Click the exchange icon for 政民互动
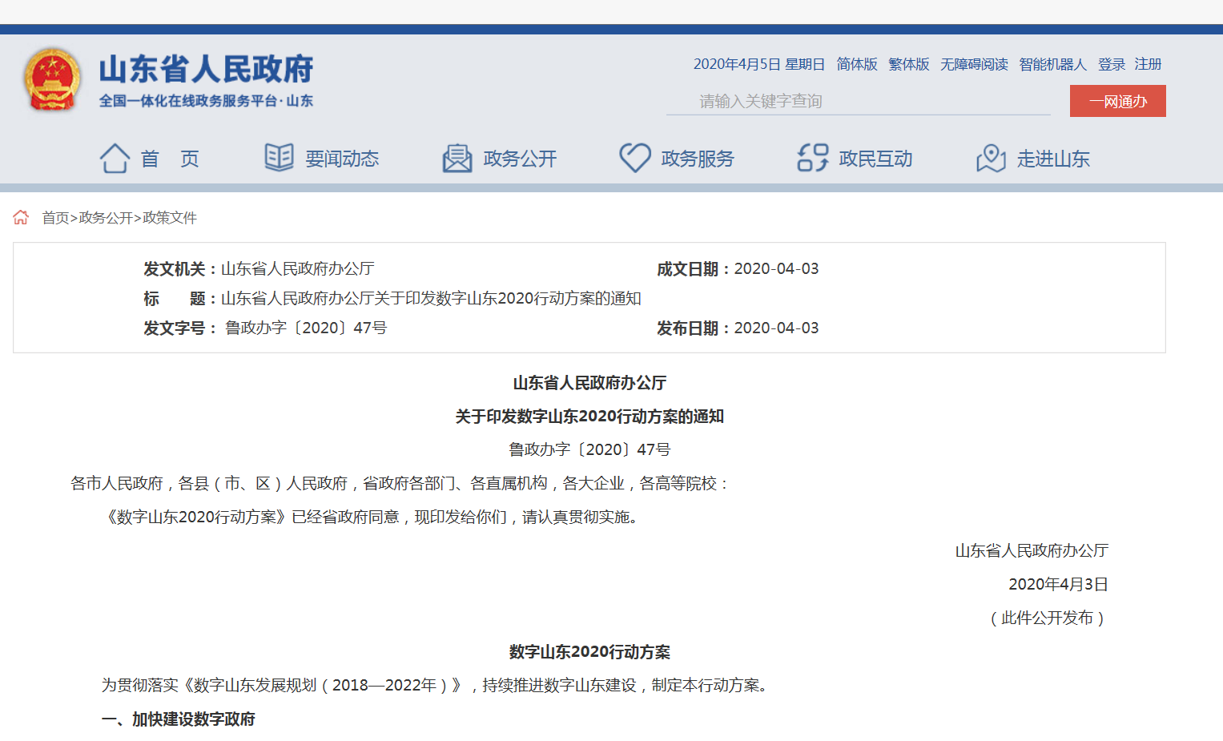 pos(813,158)
